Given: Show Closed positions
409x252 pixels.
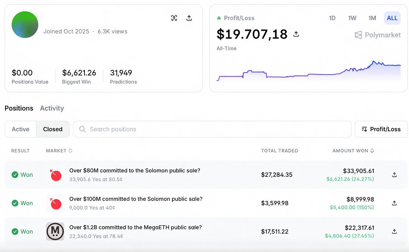Looking at the screenshot, I should 53,129.
